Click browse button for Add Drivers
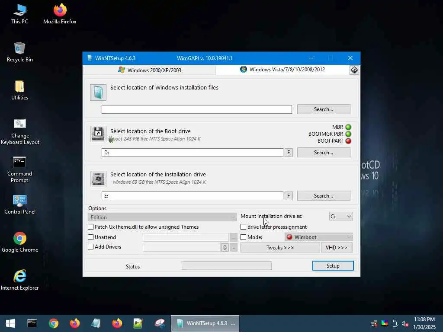This screenshot has height=332, width=443. click(x=233, y=248)
